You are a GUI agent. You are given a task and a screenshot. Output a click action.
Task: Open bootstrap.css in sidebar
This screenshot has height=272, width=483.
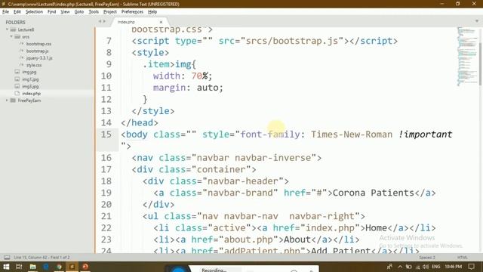[38, 44]
